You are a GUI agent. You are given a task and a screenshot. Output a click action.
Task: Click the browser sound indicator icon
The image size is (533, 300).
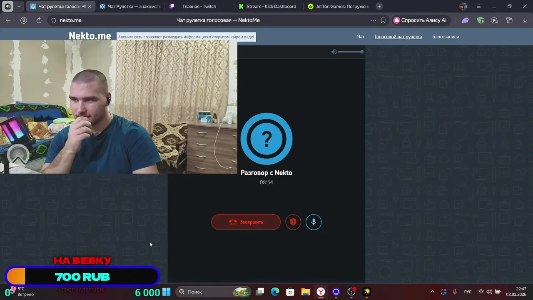(7, 6)
